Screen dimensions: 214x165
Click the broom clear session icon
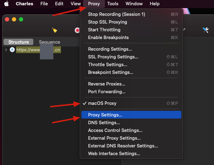tap(55, 30)
